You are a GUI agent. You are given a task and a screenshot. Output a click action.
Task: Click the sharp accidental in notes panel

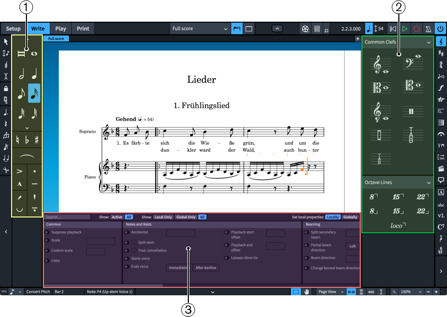pos(36,141)
